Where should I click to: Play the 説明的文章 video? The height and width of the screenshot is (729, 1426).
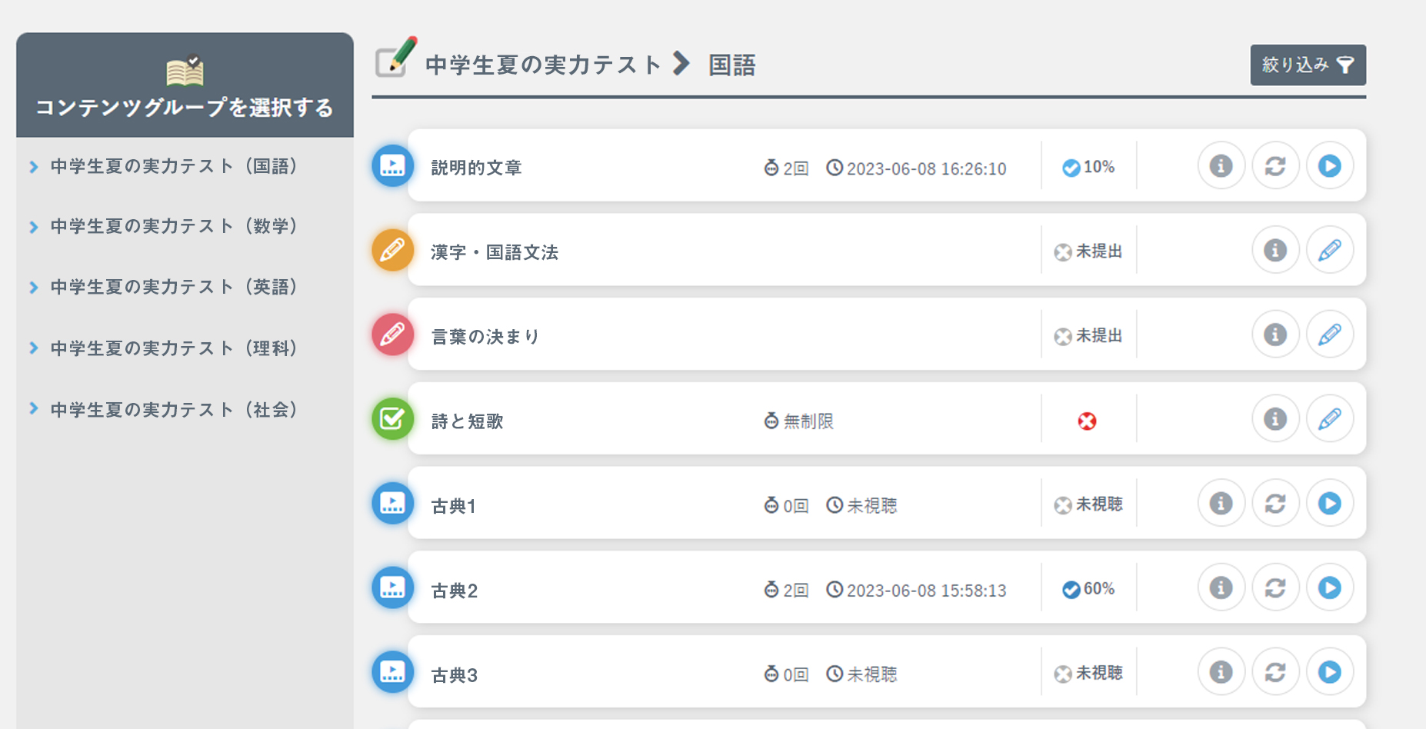1330,166
